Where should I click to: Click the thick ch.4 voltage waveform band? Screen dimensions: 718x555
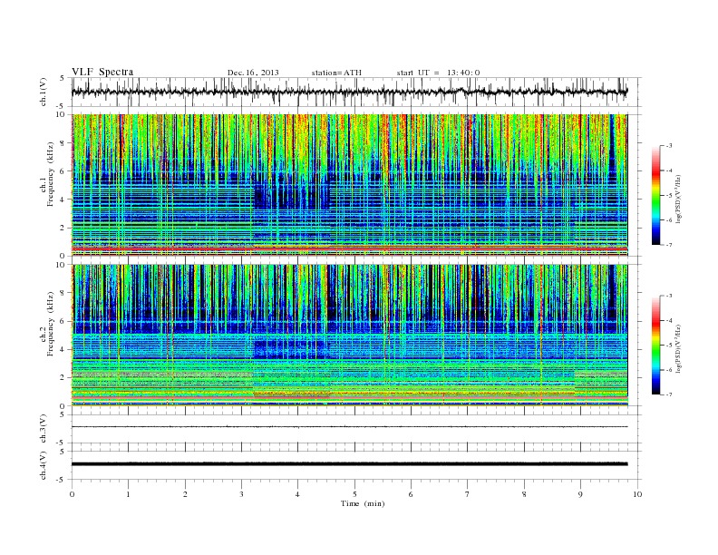click(349, 464)
